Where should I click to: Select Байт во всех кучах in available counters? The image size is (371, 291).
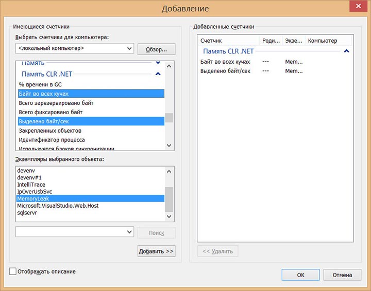[91, 94]
